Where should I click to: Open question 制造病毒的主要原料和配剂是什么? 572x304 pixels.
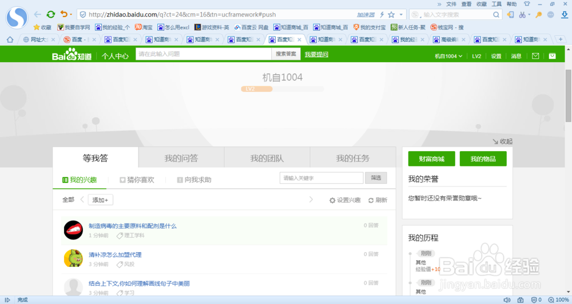[x=133, y=226]
